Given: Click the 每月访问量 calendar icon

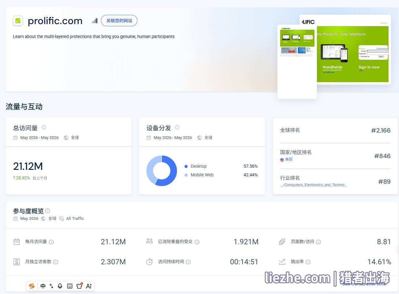Looking at the screenshot, I should point(17,242).
